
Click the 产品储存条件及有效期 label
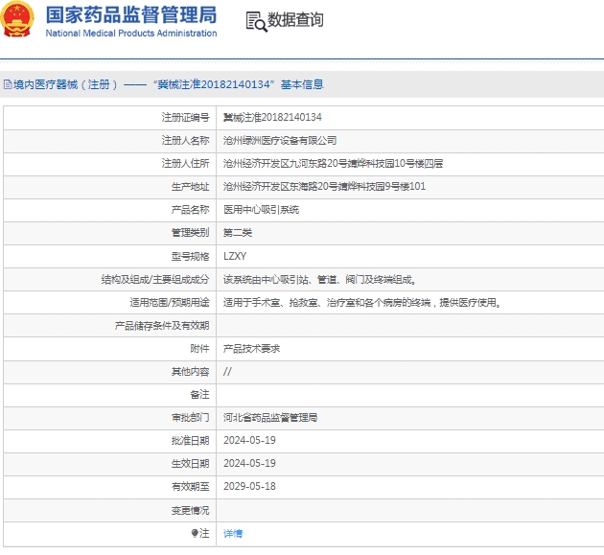click(162, 326)
